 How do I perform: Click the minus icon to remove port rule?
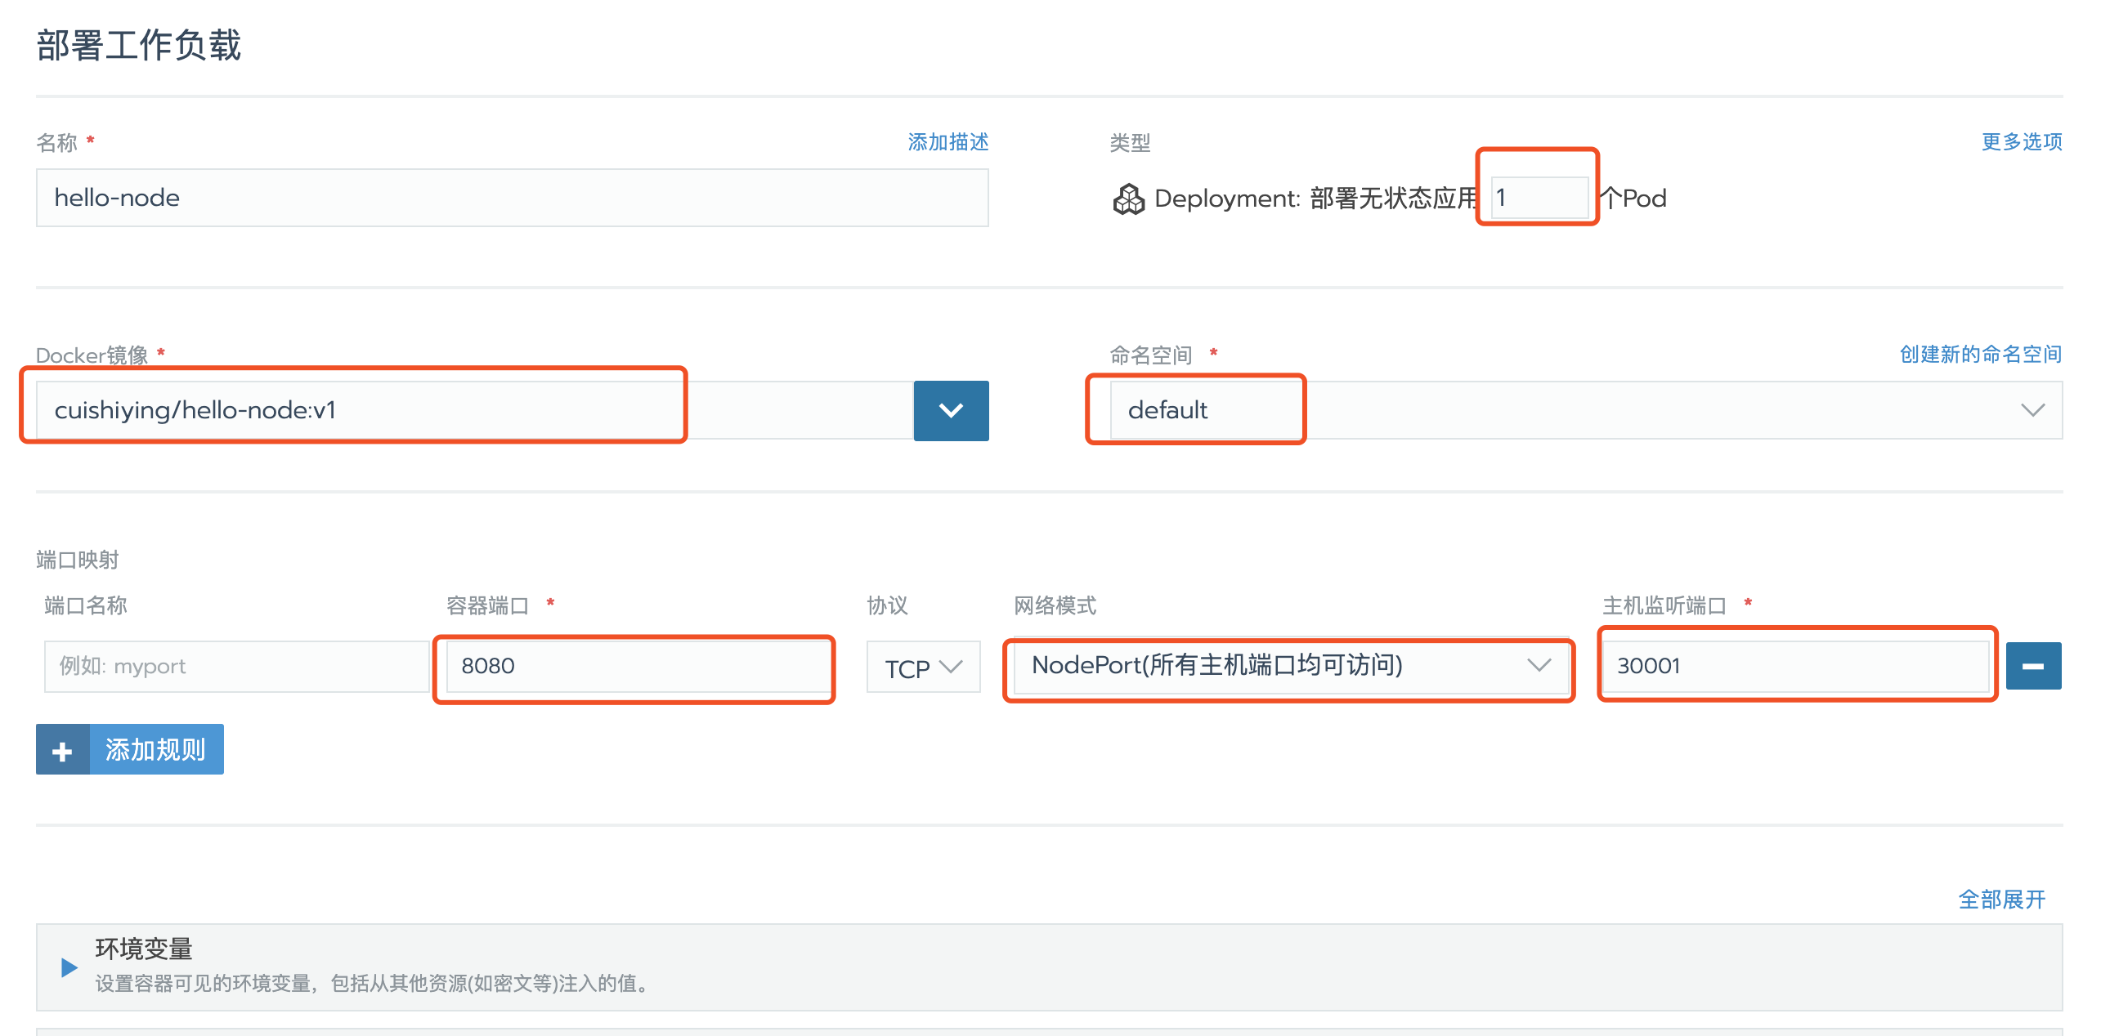(2032, 666)
